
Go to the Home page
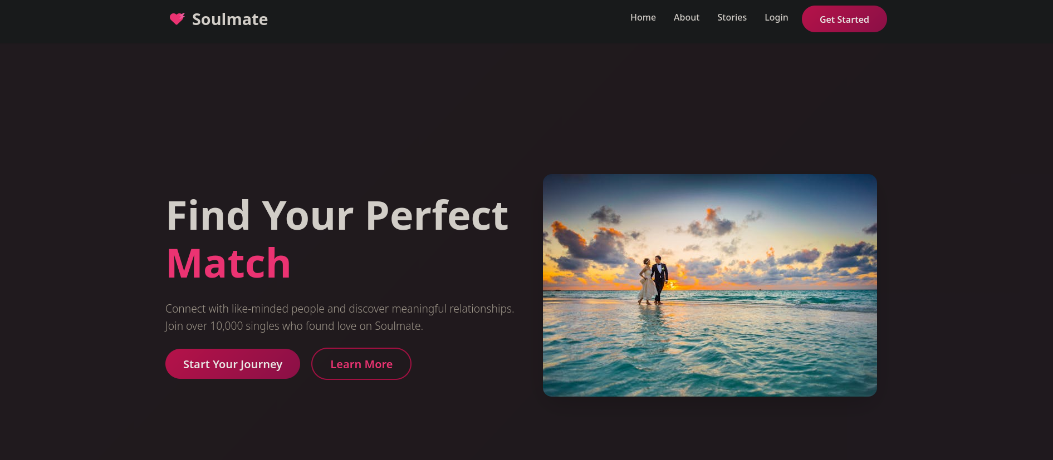[643, 18]
